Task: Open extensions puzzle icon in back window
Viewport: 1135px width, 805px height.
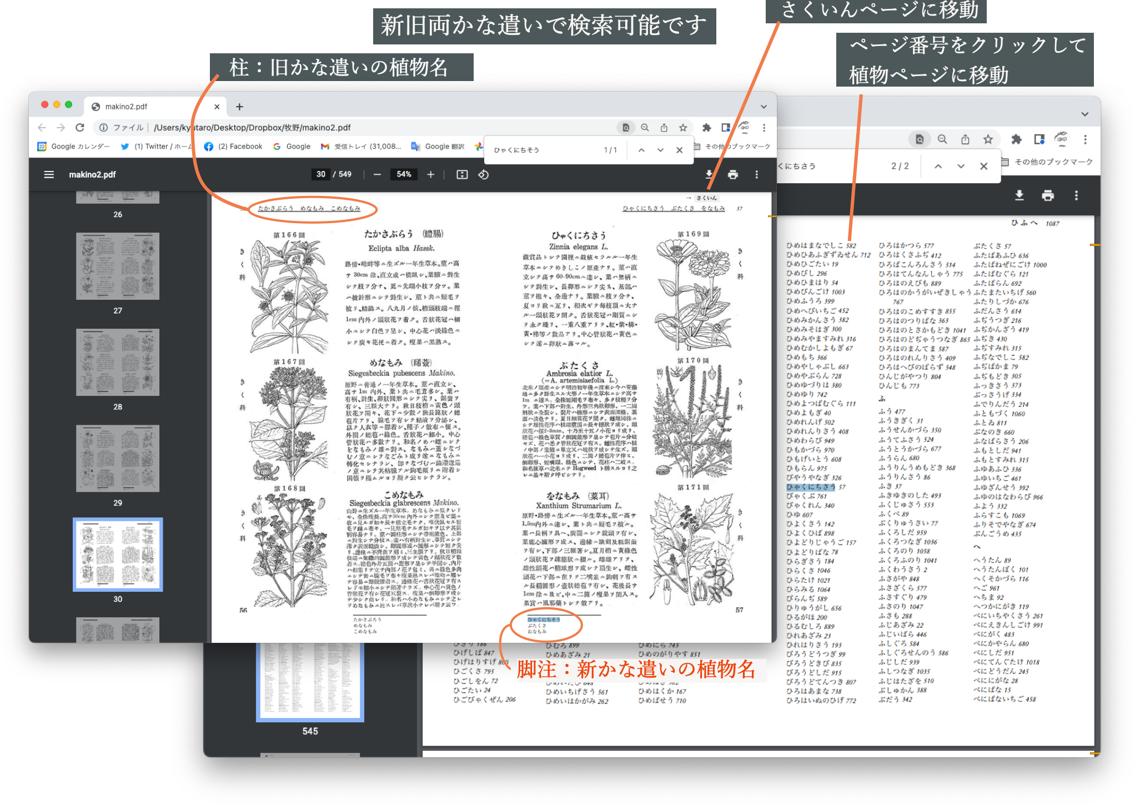Action: [x=1016, y=139]
